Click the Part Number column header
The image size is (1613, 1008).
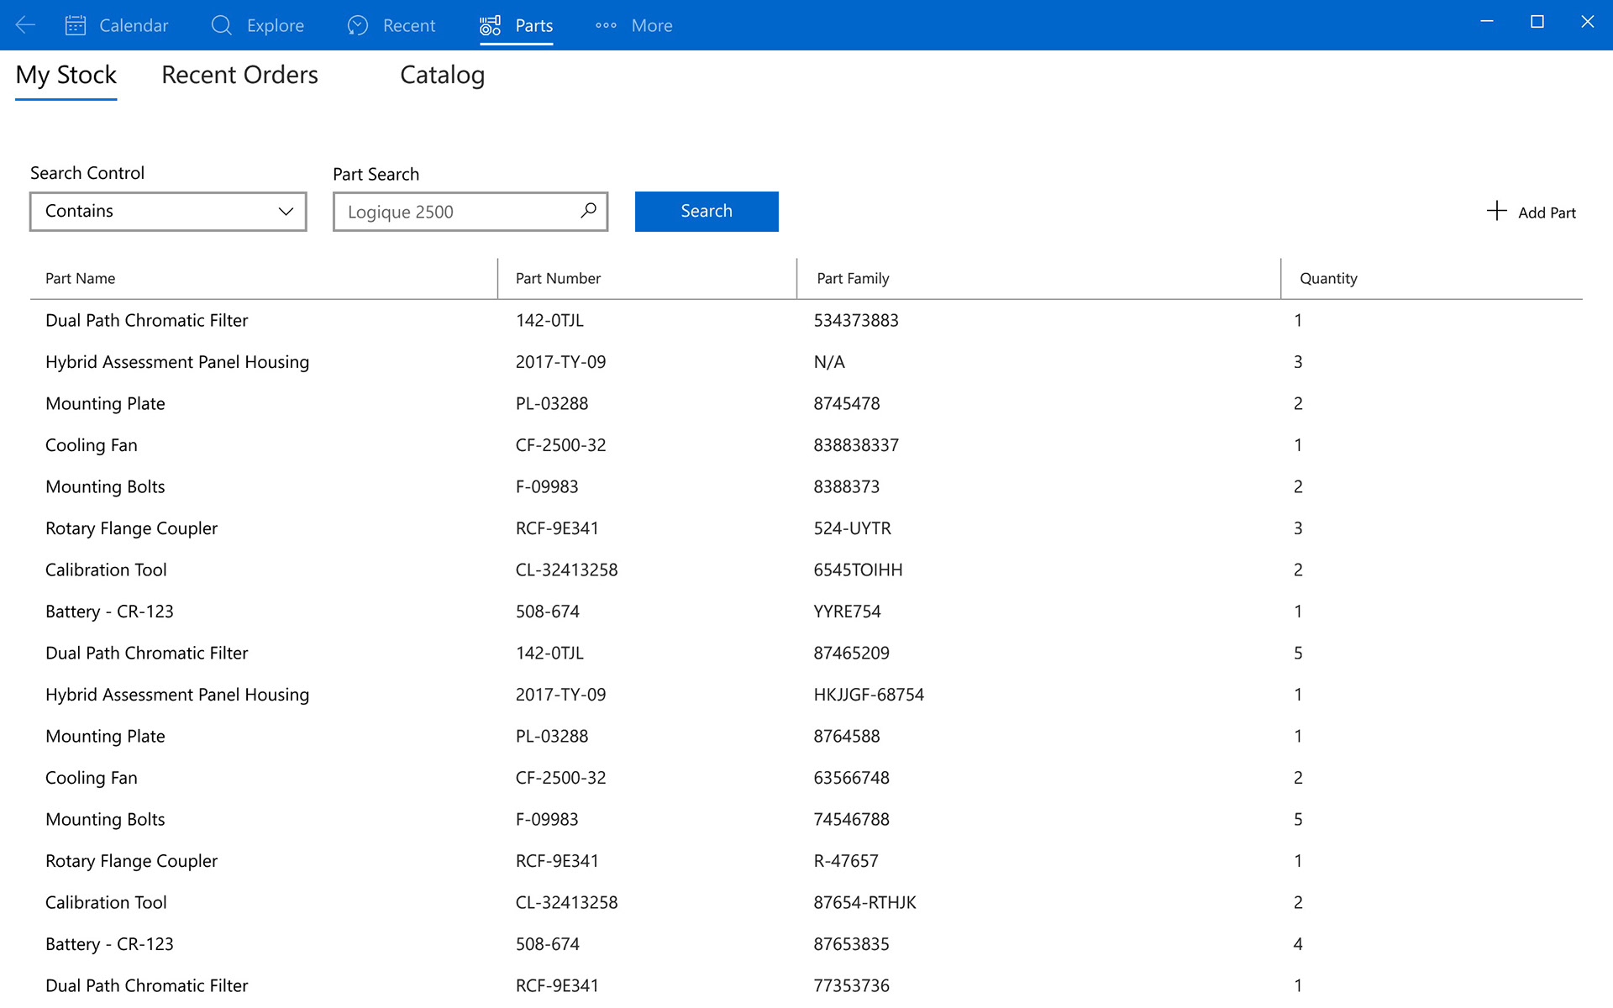(558, 278)
